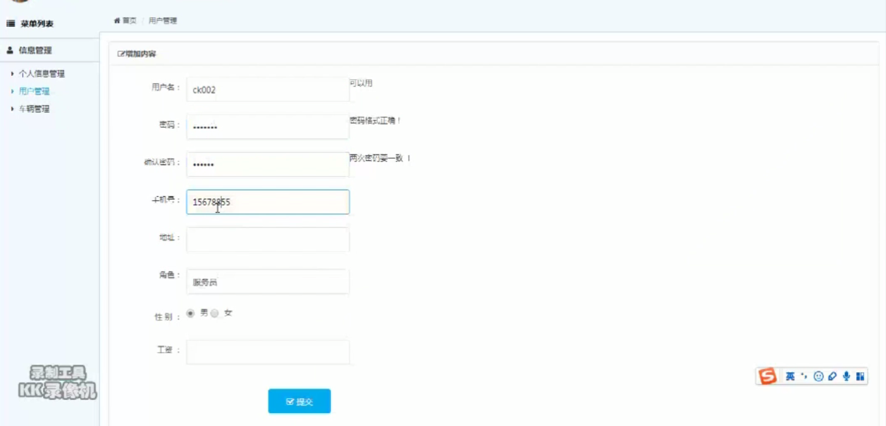Click the user icon beside 信息管理
The image size is (886, 426).
point(10,50)
